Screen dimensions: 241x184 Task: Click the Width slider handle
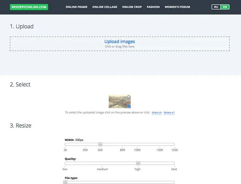pyautogui.click(x=100, y=144)
